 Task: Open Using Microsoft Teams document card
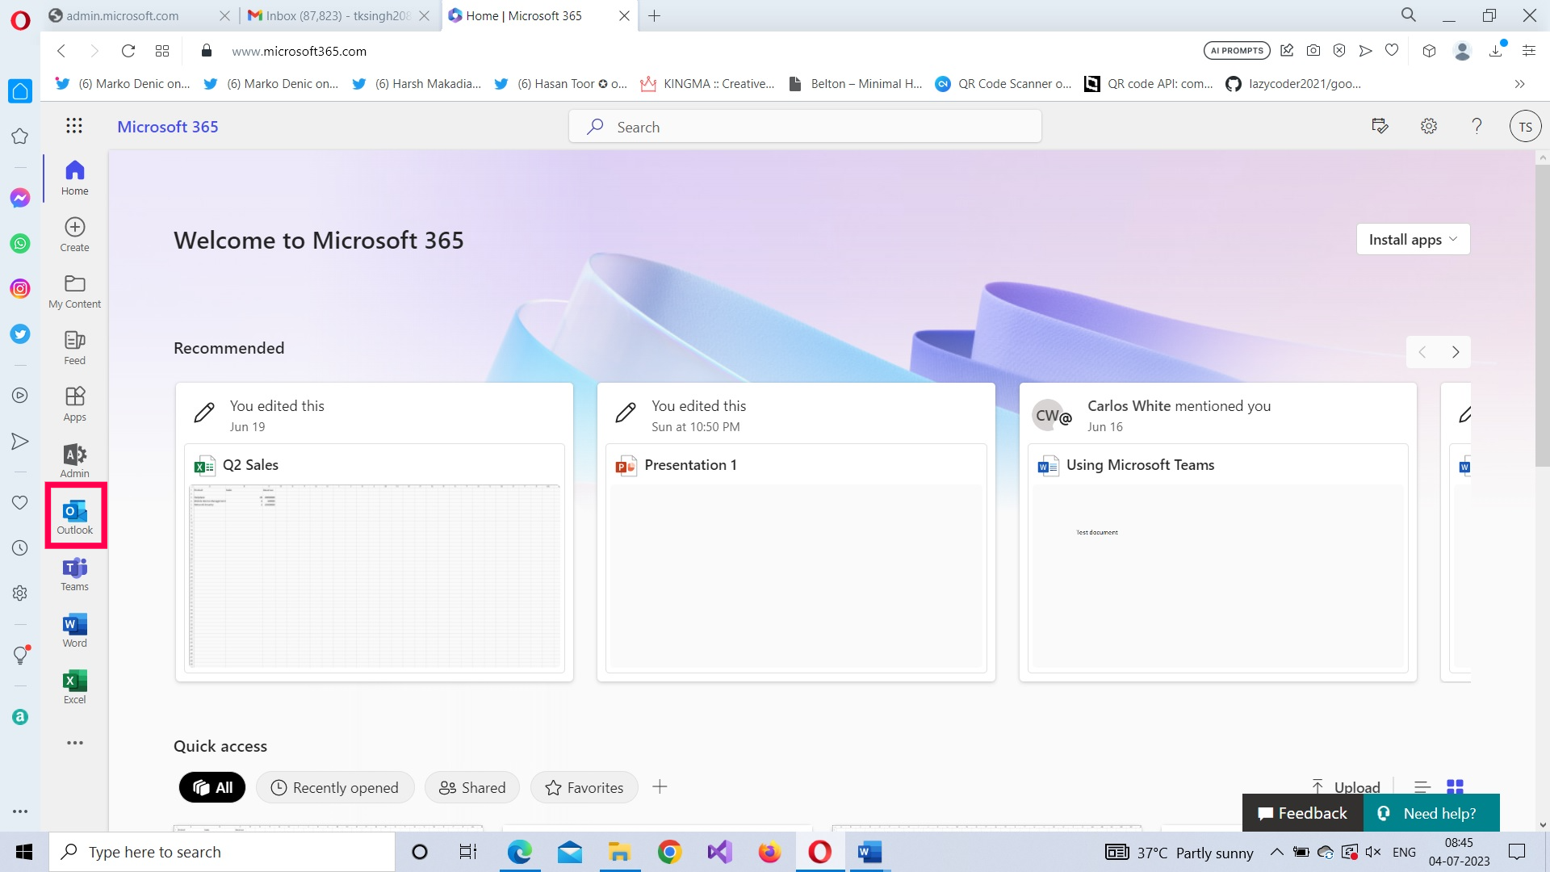[1217, 532]
